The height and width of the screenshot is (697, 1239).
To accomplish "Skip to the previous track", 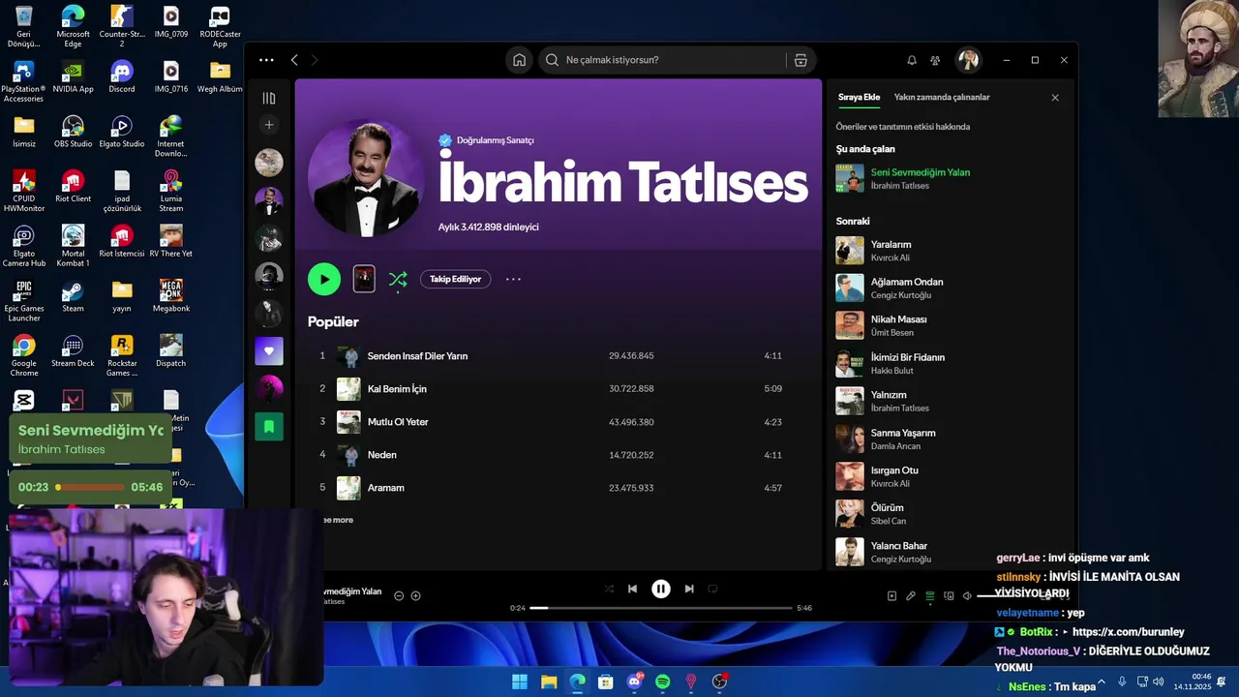I will [x=632, y=589].
